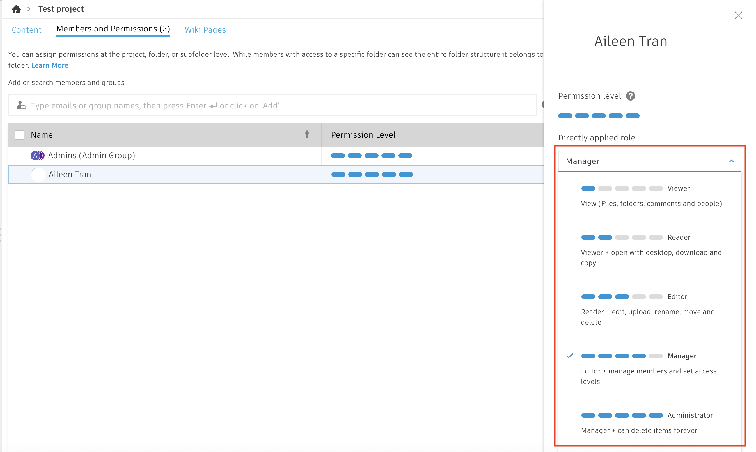
Task: Click the Learn More link
Action: click(x=49, y=65)
